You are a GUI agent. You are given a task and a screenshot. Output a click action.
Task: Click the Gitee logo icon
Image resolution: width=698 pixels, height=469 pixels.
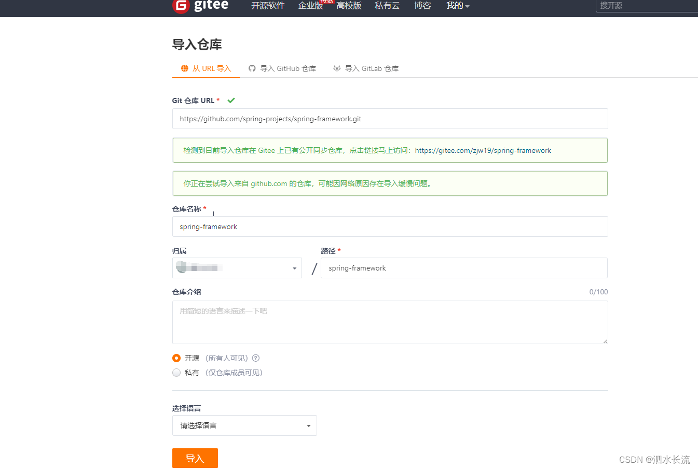pyautogui.click(x=181, y=6)
